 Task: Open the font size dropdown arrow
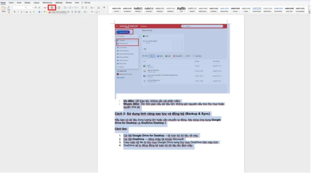33,8
